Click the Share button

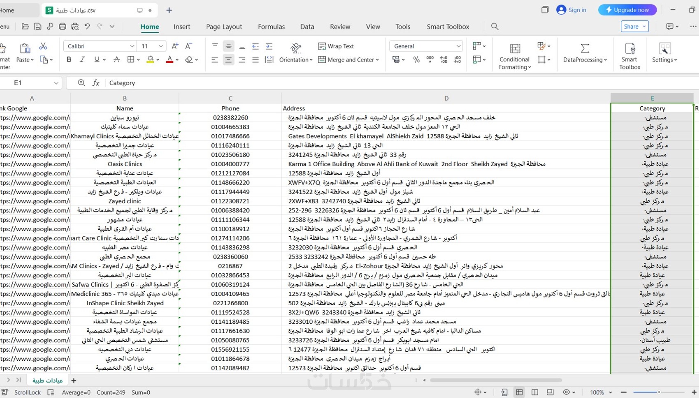point(634,27)
